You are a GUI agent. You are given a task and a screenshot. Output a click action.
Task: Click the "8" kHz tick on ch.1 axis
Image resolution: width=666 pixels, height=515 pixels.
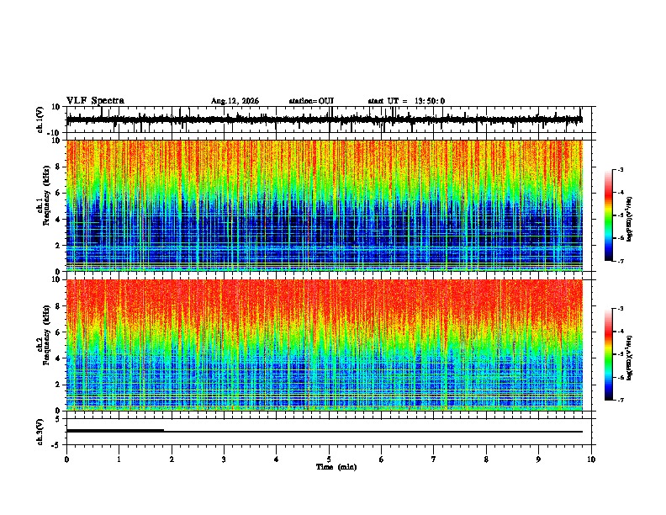click(58, 167)
